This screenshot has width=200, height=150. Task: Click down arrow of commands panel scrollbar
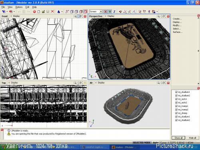pos(198,84)
